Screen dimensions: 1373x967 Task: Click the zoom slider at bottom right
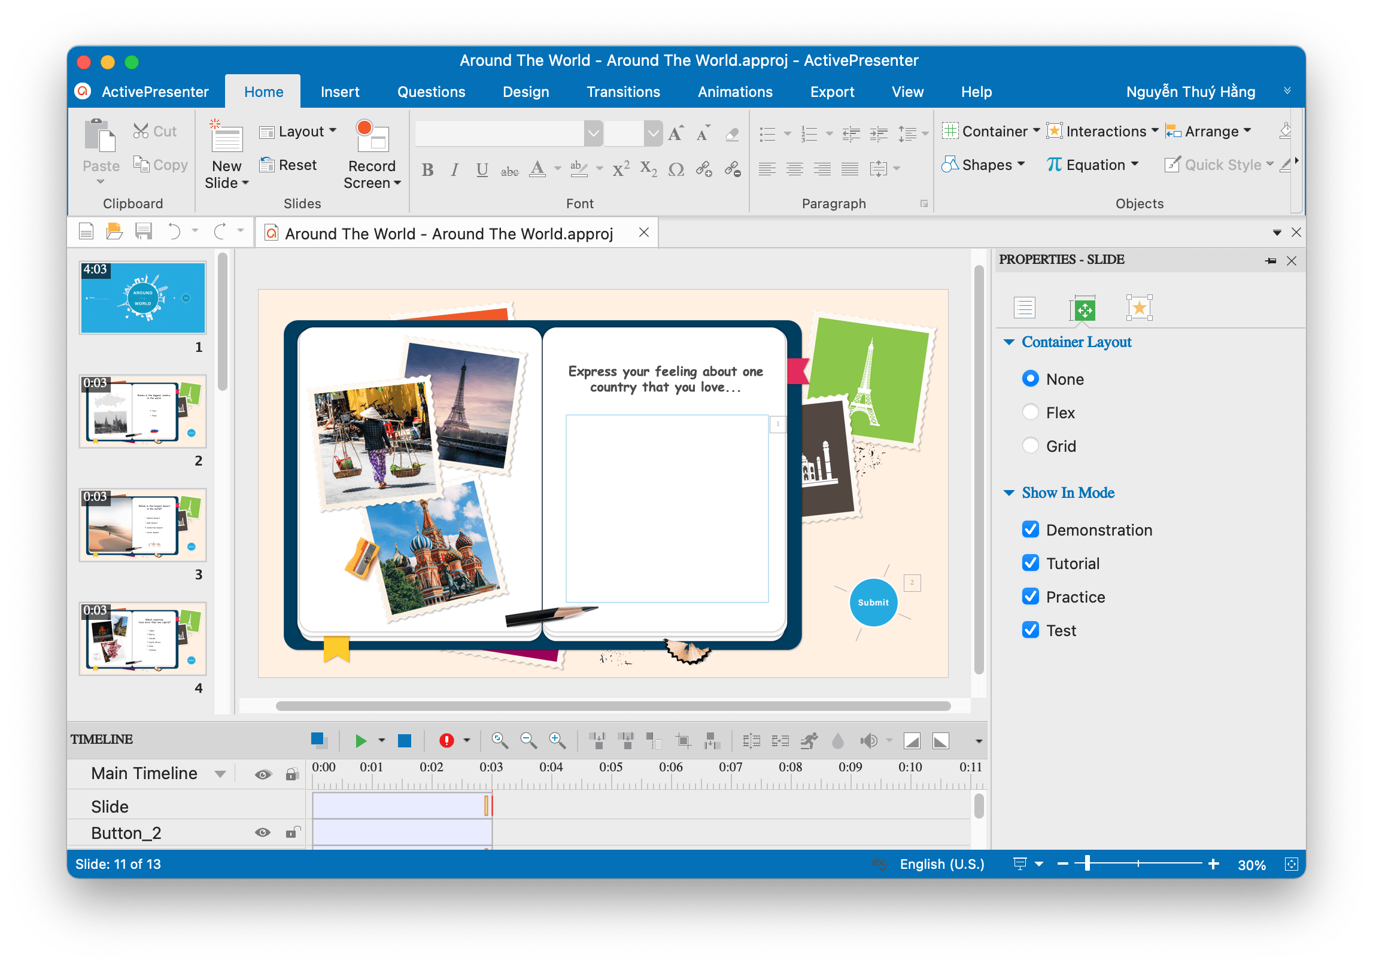tap(1088, 864)
